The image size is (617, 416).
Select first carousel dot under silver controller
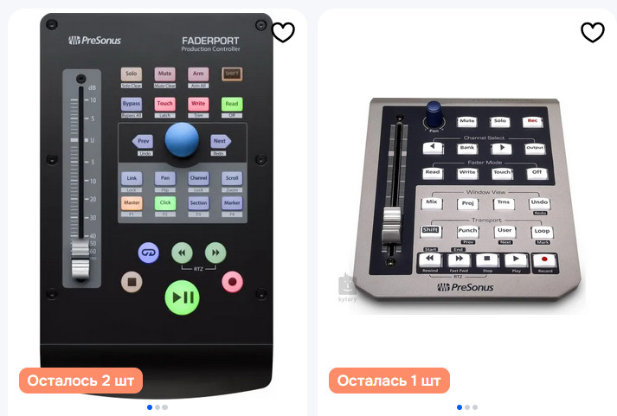[x=460, y=407]
